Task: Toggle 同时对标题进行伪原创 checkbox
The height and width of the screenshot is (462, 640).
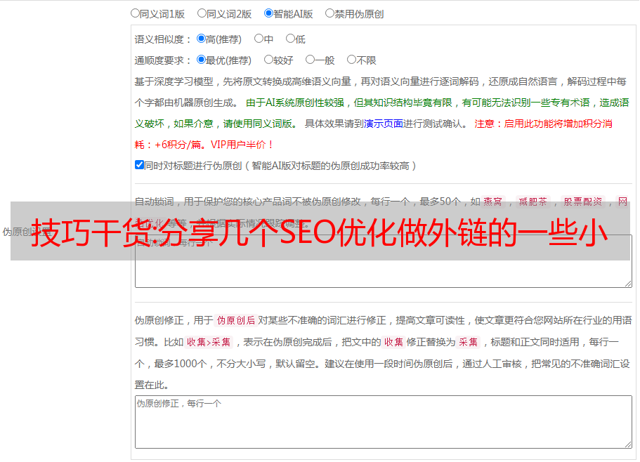Action: click(x=139, y=165)
